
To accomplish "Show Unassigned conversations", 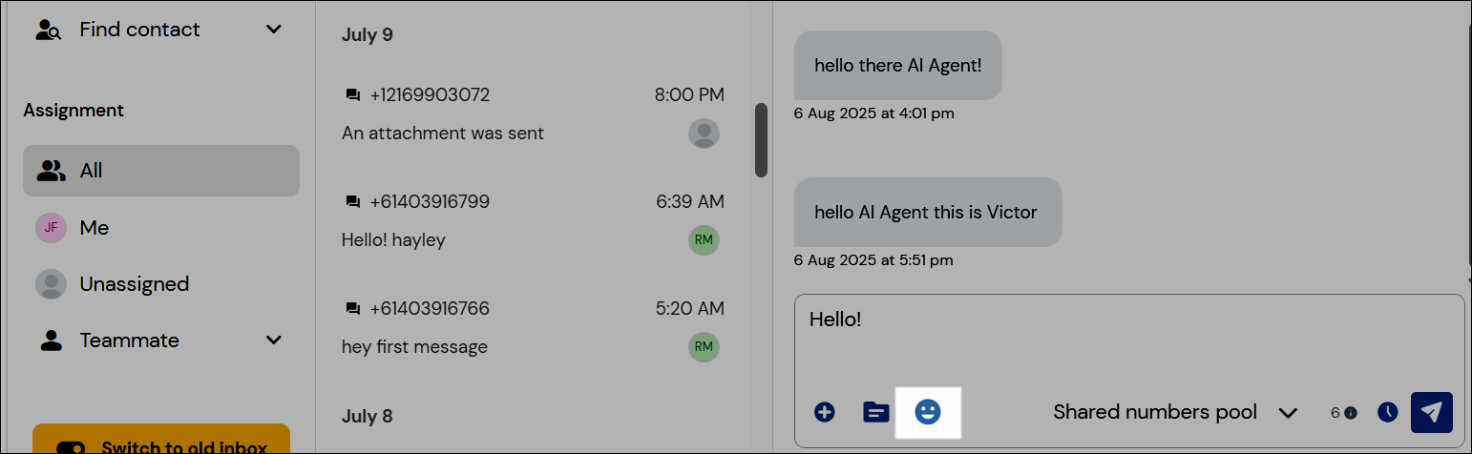I will point(134,284).
